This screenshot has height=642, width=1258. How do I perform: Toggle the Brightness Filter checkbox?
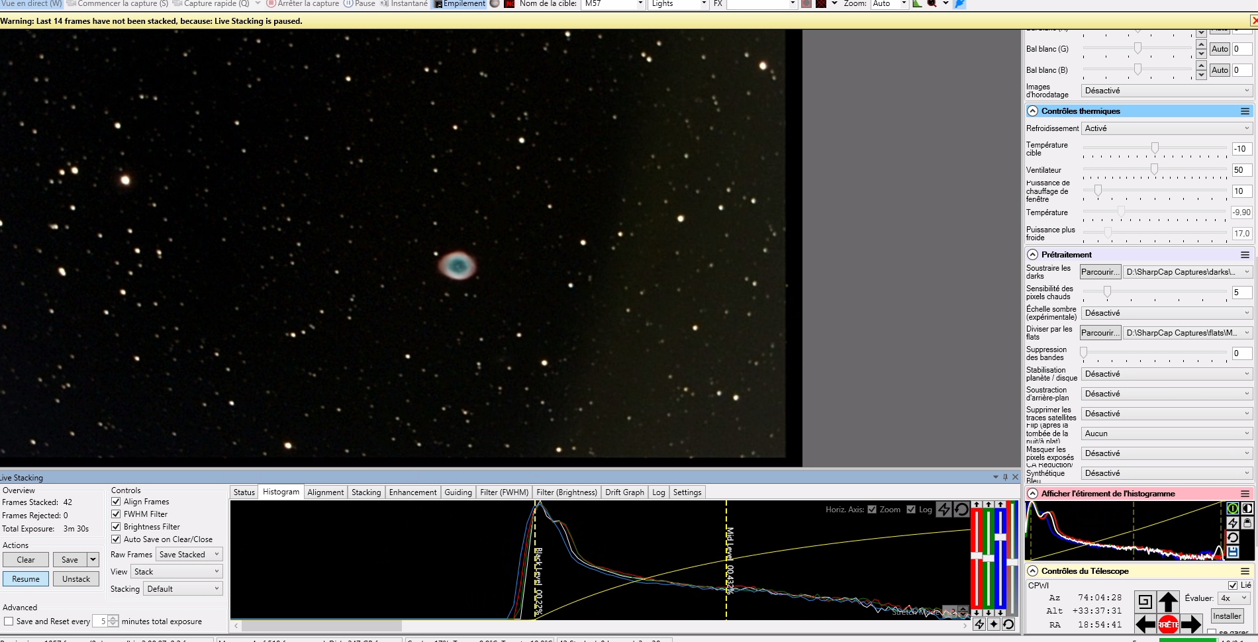point(116,527)
